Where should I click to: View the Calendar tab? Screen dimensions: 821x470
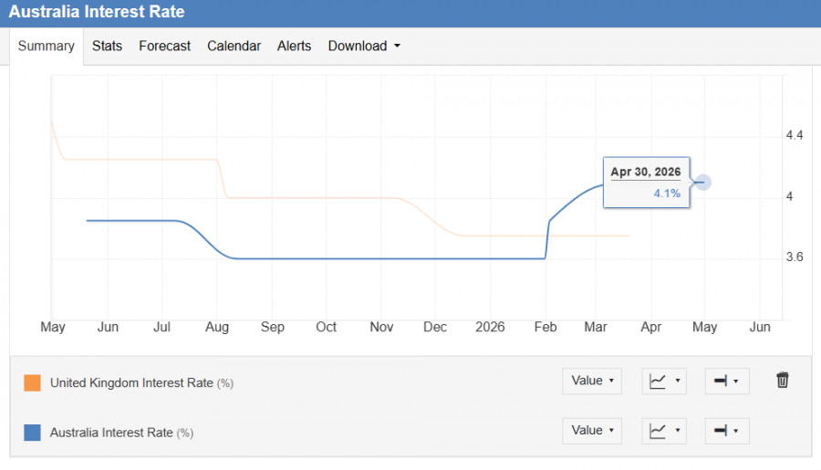pyautogui.click(x=234, y=46)
